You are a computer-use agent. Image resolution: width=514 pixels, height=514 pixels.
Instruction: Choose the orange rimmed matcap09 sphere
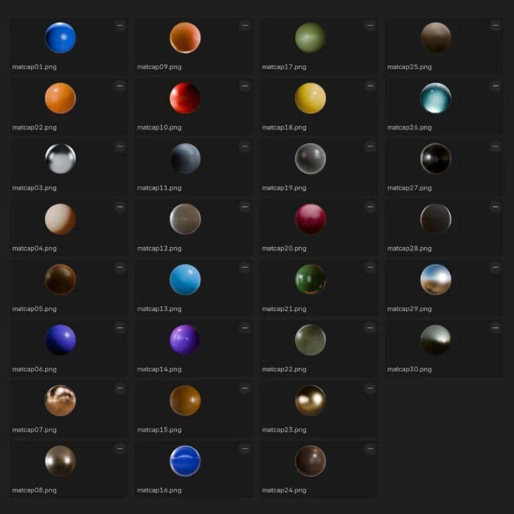[185, 37]
